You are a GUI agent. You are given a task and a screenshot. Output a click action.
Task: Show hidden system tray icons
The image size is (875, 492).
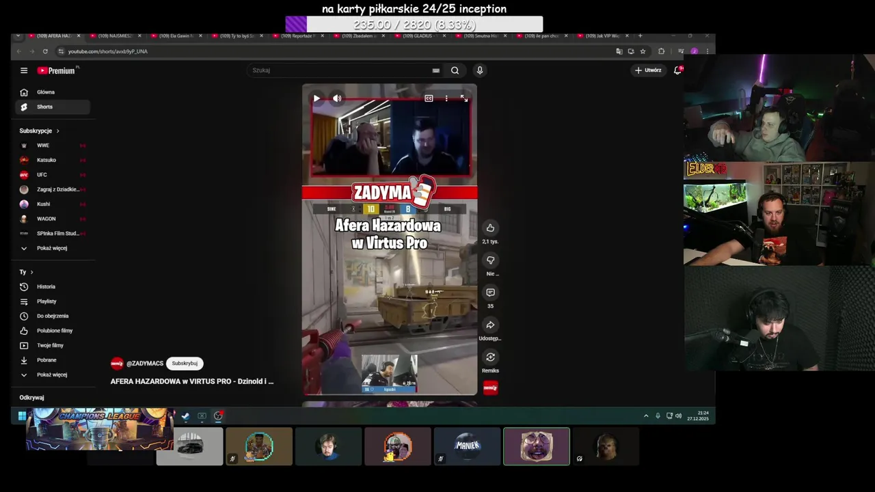(646, 415)
